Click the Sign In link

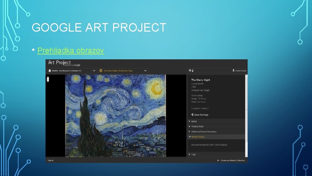point(51,160)
